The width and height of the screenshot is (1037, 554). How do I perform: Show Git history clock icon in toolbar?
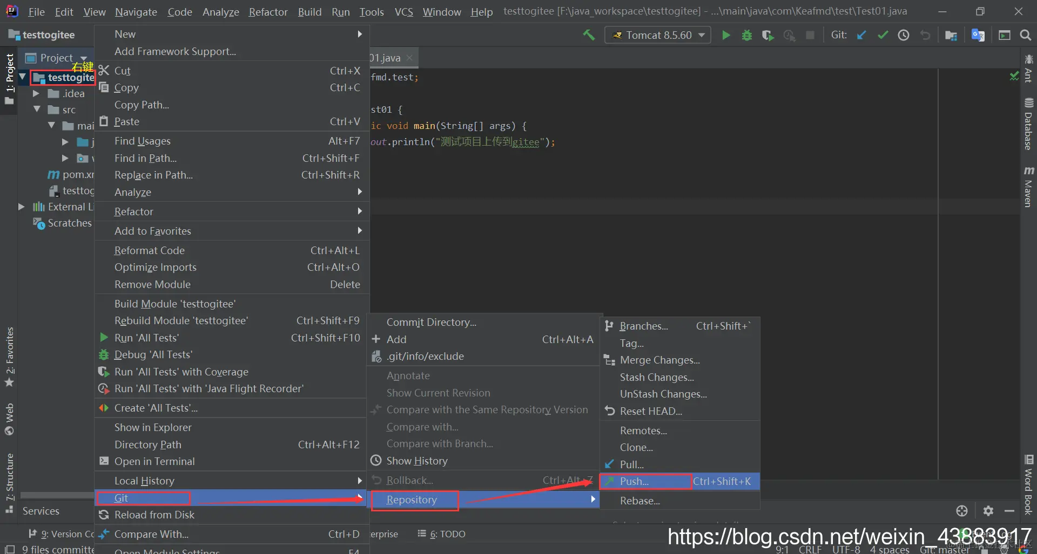[904, 35]
